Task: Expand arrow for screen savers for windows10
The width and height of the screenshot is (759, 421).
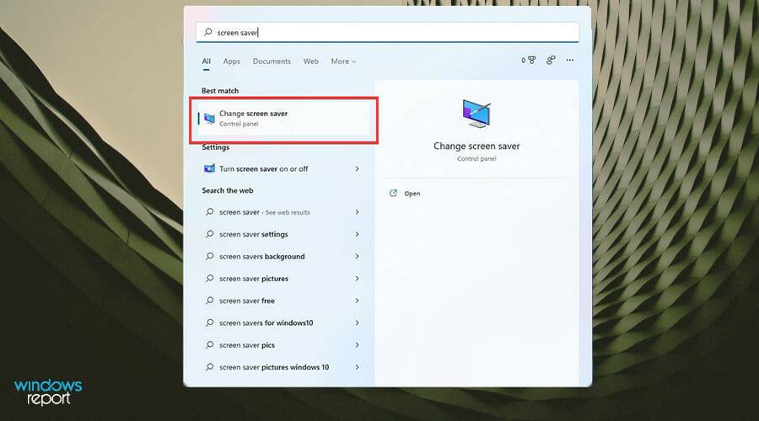Action: click(x=358, y=322)
